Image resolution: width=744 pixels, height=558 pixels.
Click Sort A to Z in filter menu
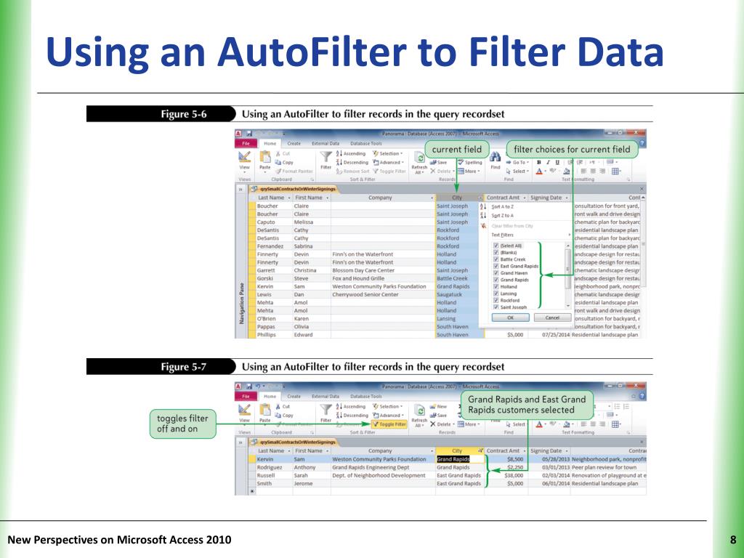pos(502,207)
